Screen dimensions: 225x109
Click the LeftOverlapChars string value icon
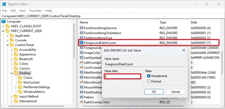click(81, 62)
